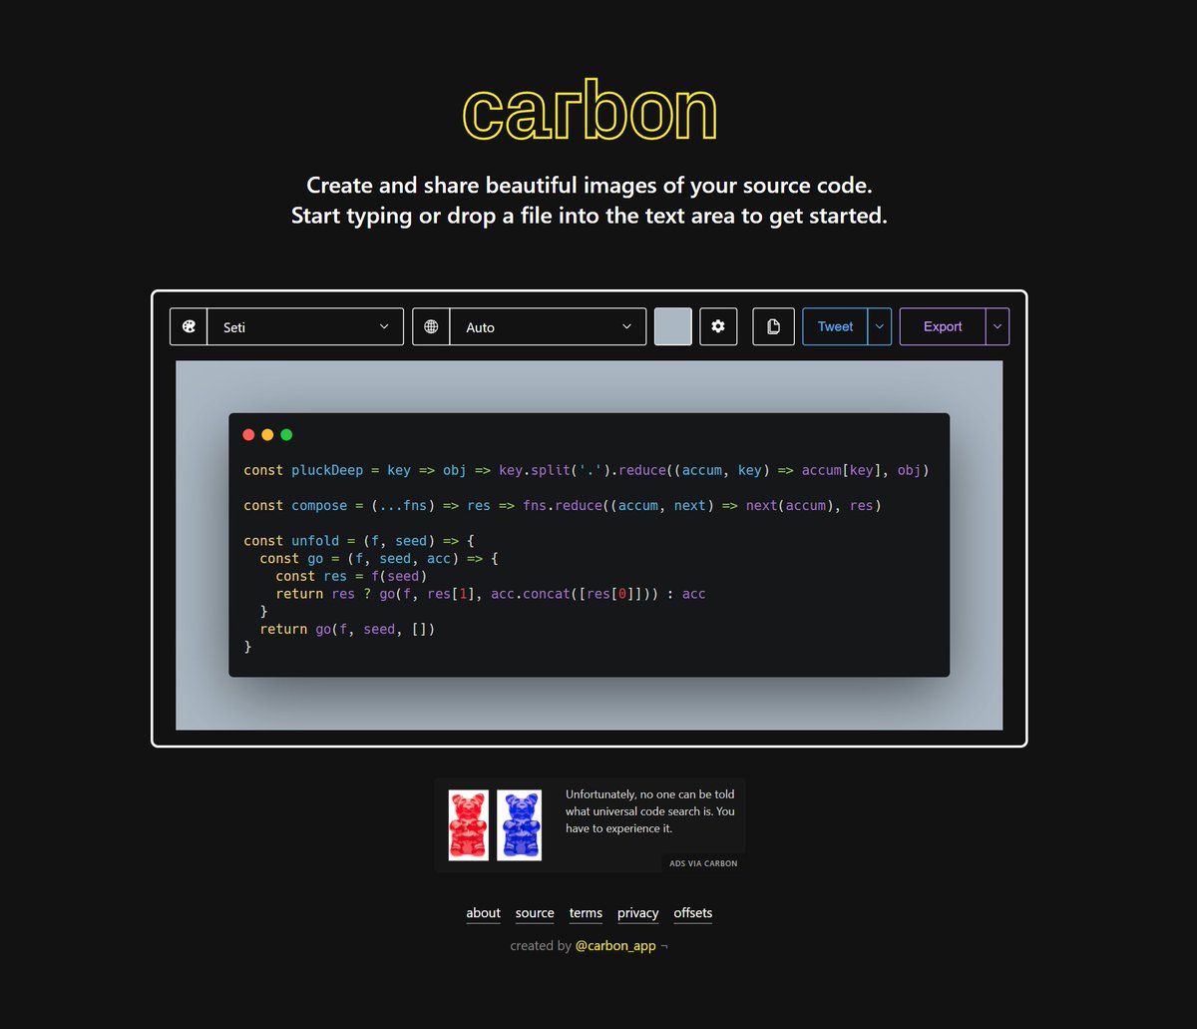Click the yellow window control dot
Screen dimensions: 1197x1029
click(x=267, y=435)
